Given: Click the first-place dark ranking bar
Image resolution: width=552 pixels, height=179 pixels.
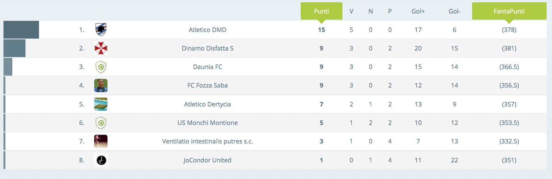Looking at the screenshot, I should pos(21,30).
